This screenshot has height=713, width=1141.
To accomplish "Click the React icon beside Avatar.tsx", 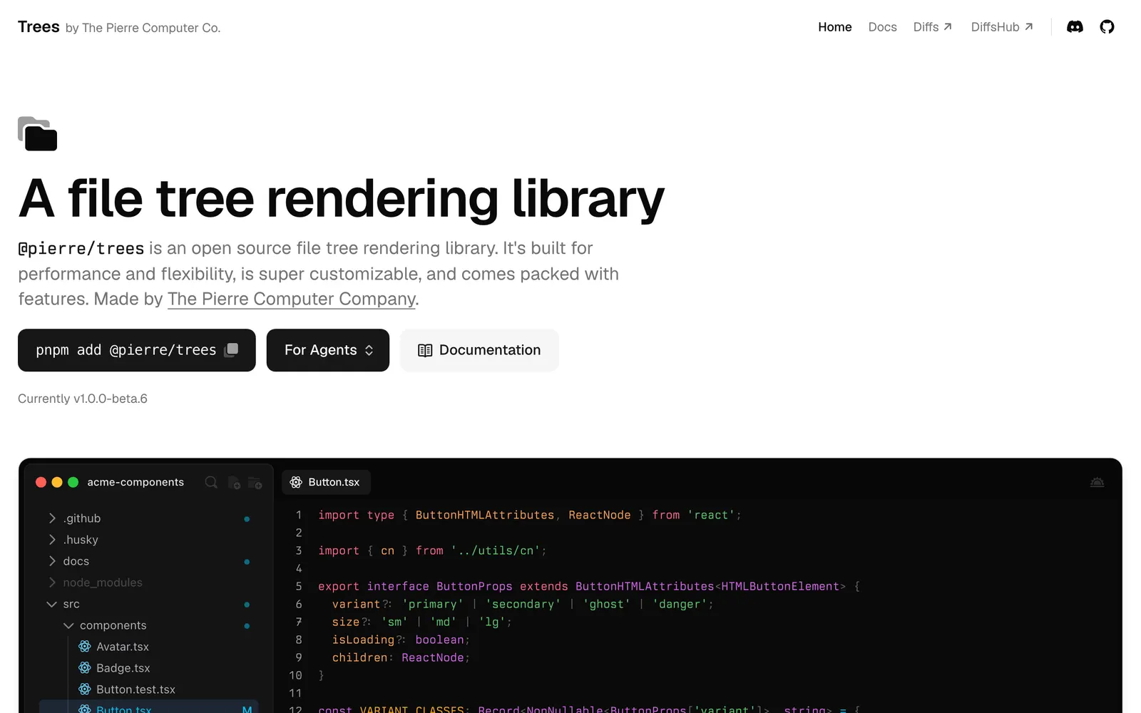I will tap(85, 647).
